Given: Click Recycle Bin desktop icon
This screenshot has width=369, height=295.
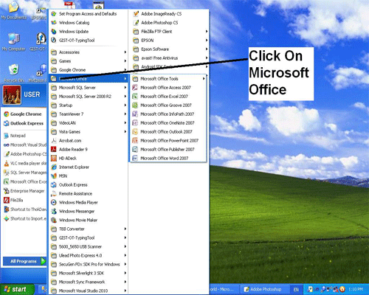Looking at the screenshot, I should (x=13, y=70).
